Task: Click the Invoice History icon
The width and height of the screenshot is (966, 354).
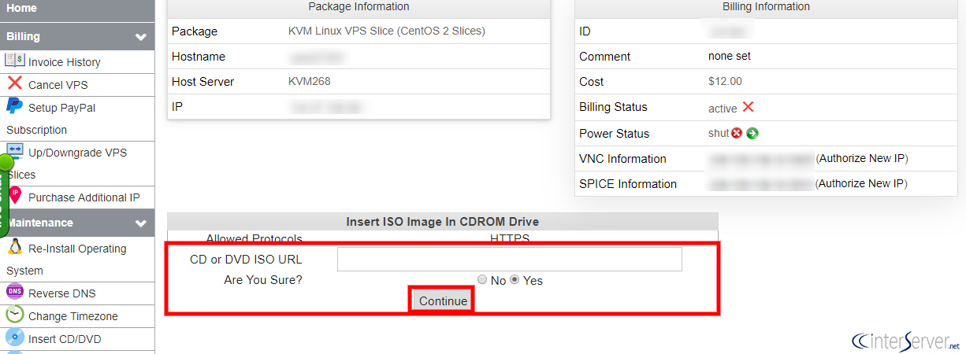Action: (x=15, y=61)
